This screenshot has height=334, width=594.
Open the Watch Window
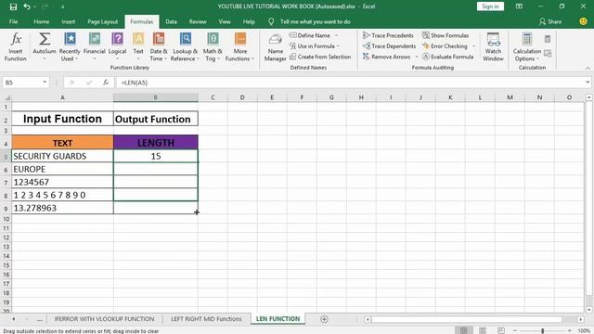(x=493, y=47)
